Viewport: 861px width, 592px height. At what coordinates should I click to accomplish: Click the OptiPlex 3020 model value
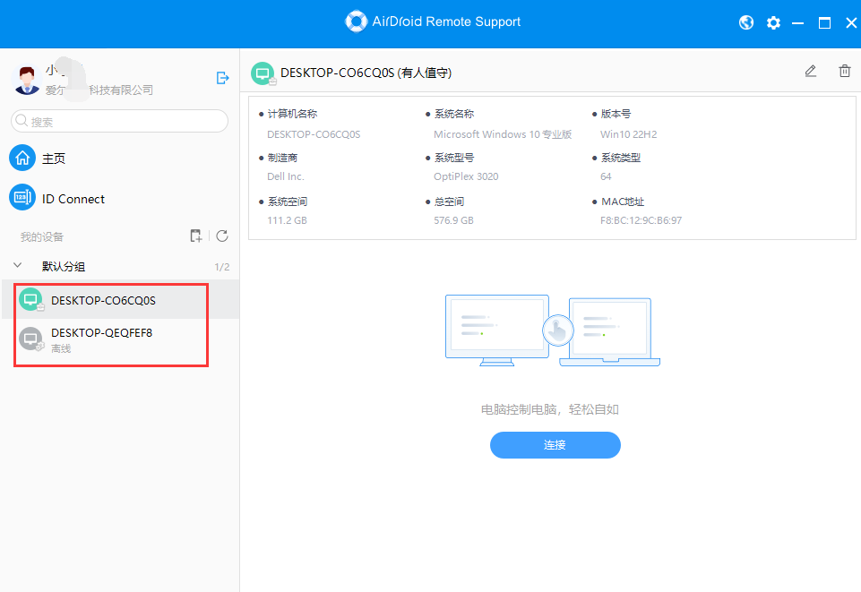tap(466, 176)
